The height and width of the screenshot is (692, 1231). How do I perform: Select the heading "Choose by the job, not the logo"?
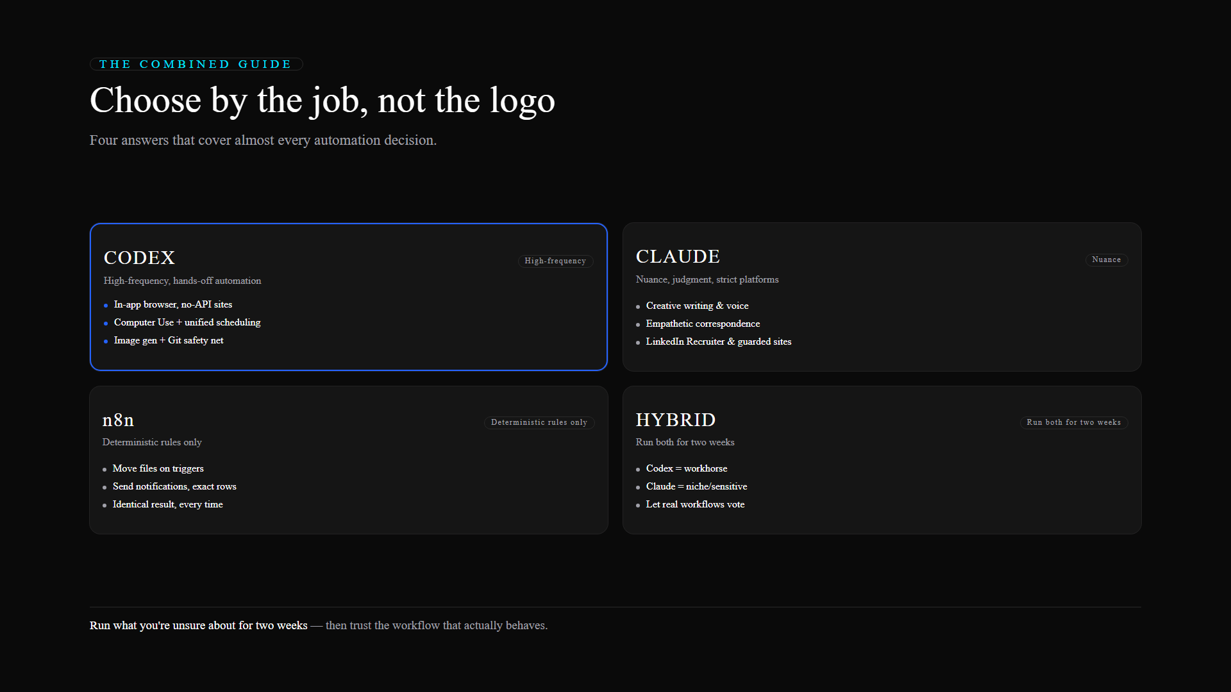click(322, 101)
